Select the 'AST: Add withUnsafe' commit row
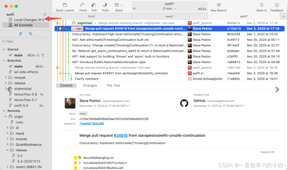This screenshot has width=288, height=170. point(170,40)
